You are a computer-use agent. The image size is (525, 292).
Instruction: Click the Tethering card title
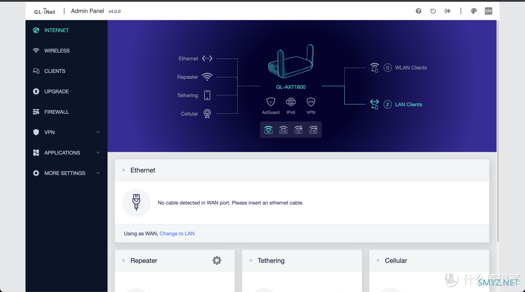coord(271,260)
